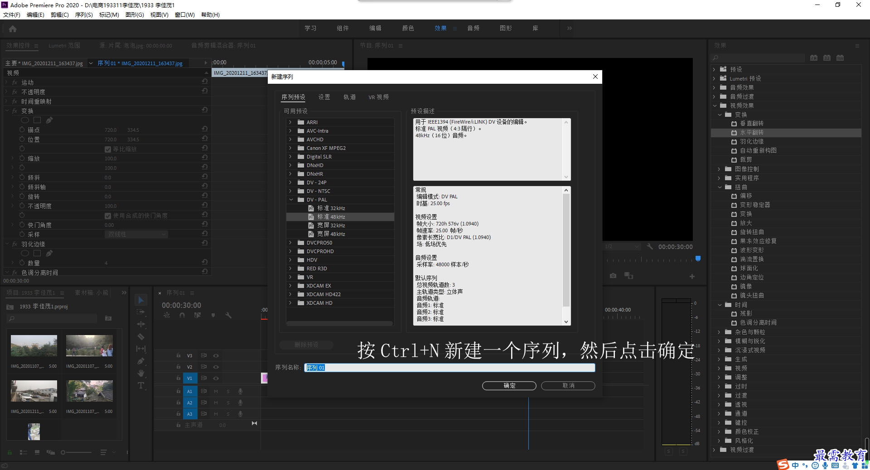Toggle the fx switch for 运动 effect
870x470 pixels.
[x=14, y=82]
